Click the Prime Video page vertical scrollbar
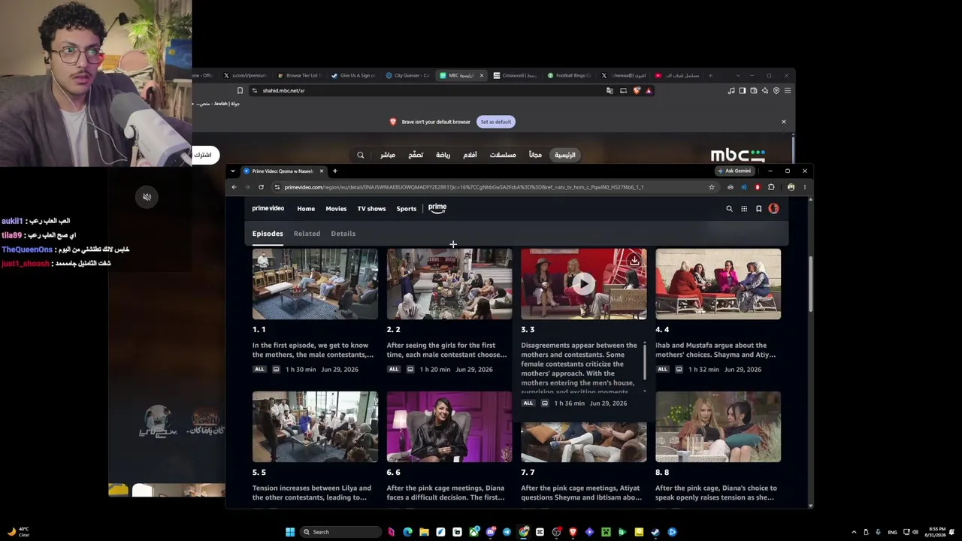Screen dimensions: 962x541 [810, 284]
